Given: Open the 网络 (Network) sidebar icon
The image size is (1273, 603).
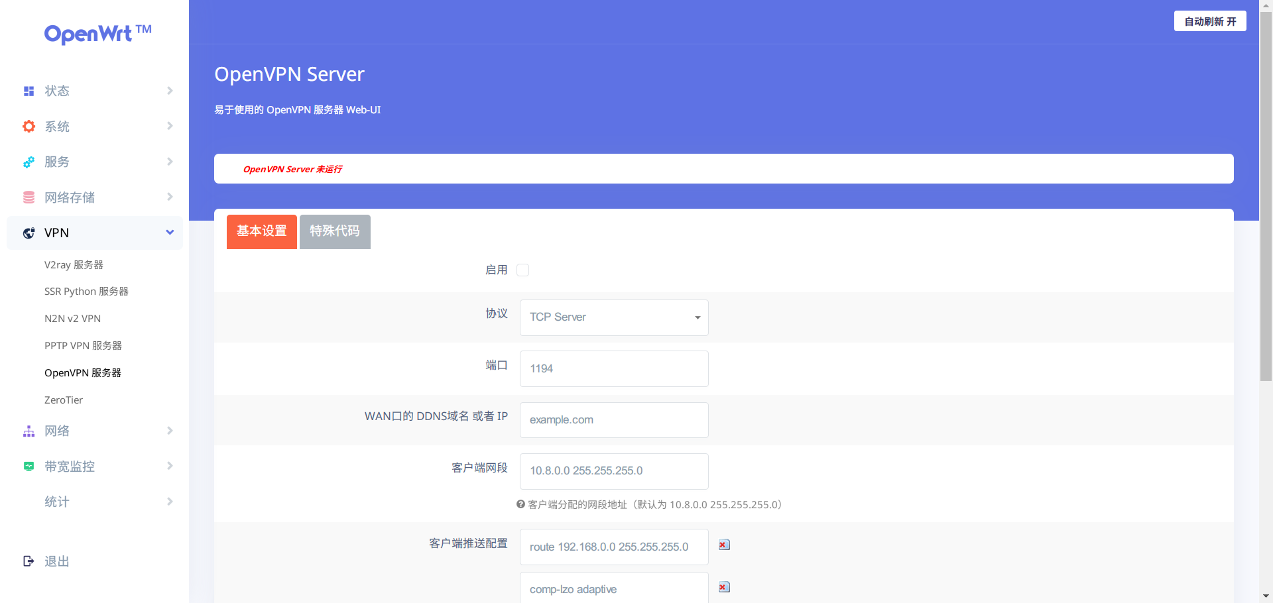Looking at the screenshot, I should (x=29, y=431).
